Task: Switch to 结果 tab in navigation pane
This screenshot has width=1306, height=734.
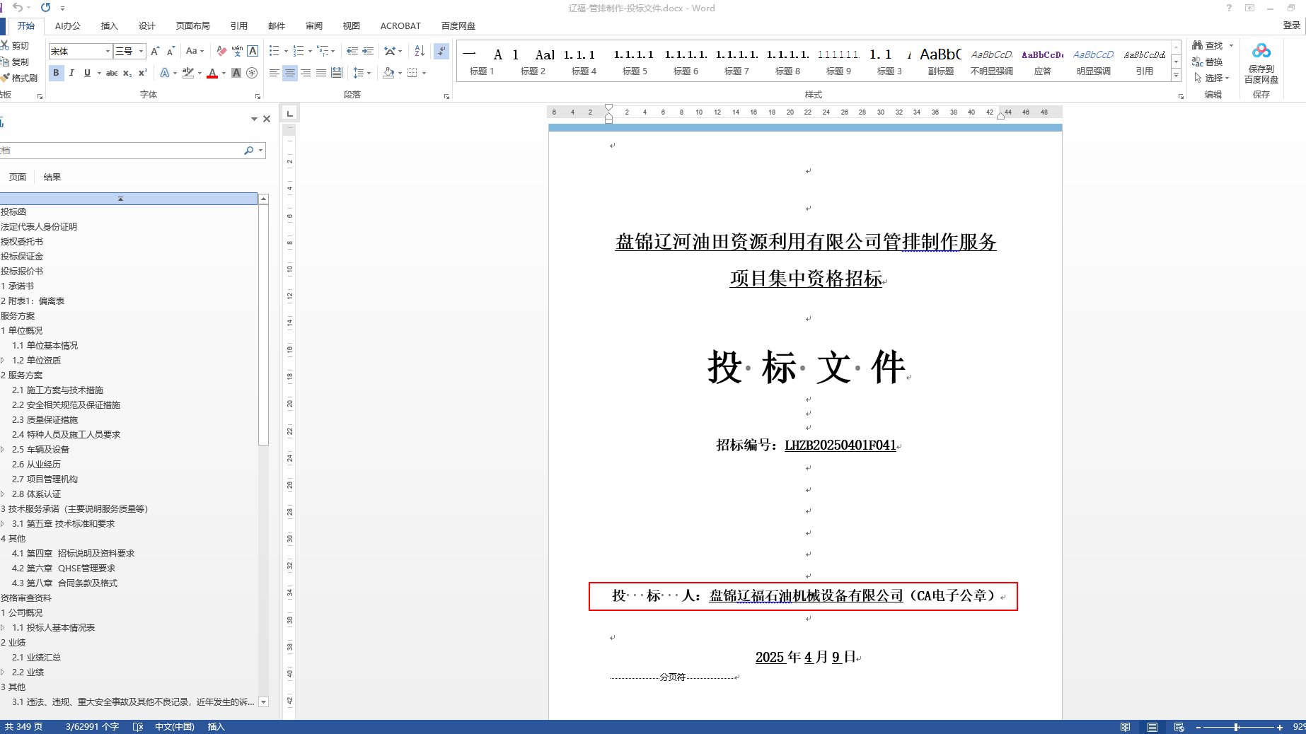Action: (x=52, y=177)
